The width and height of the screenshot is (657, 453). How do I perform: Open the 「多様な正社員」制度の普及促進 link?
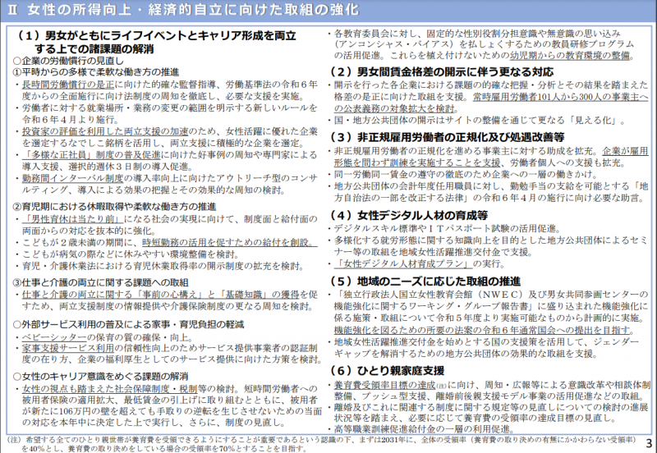[x=76, y=153]
